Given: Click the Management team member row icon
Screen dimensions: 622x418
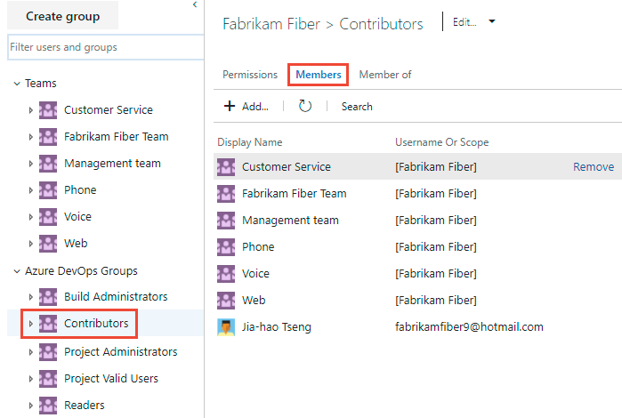Looking at the screenshot, I should pos(226,221).
